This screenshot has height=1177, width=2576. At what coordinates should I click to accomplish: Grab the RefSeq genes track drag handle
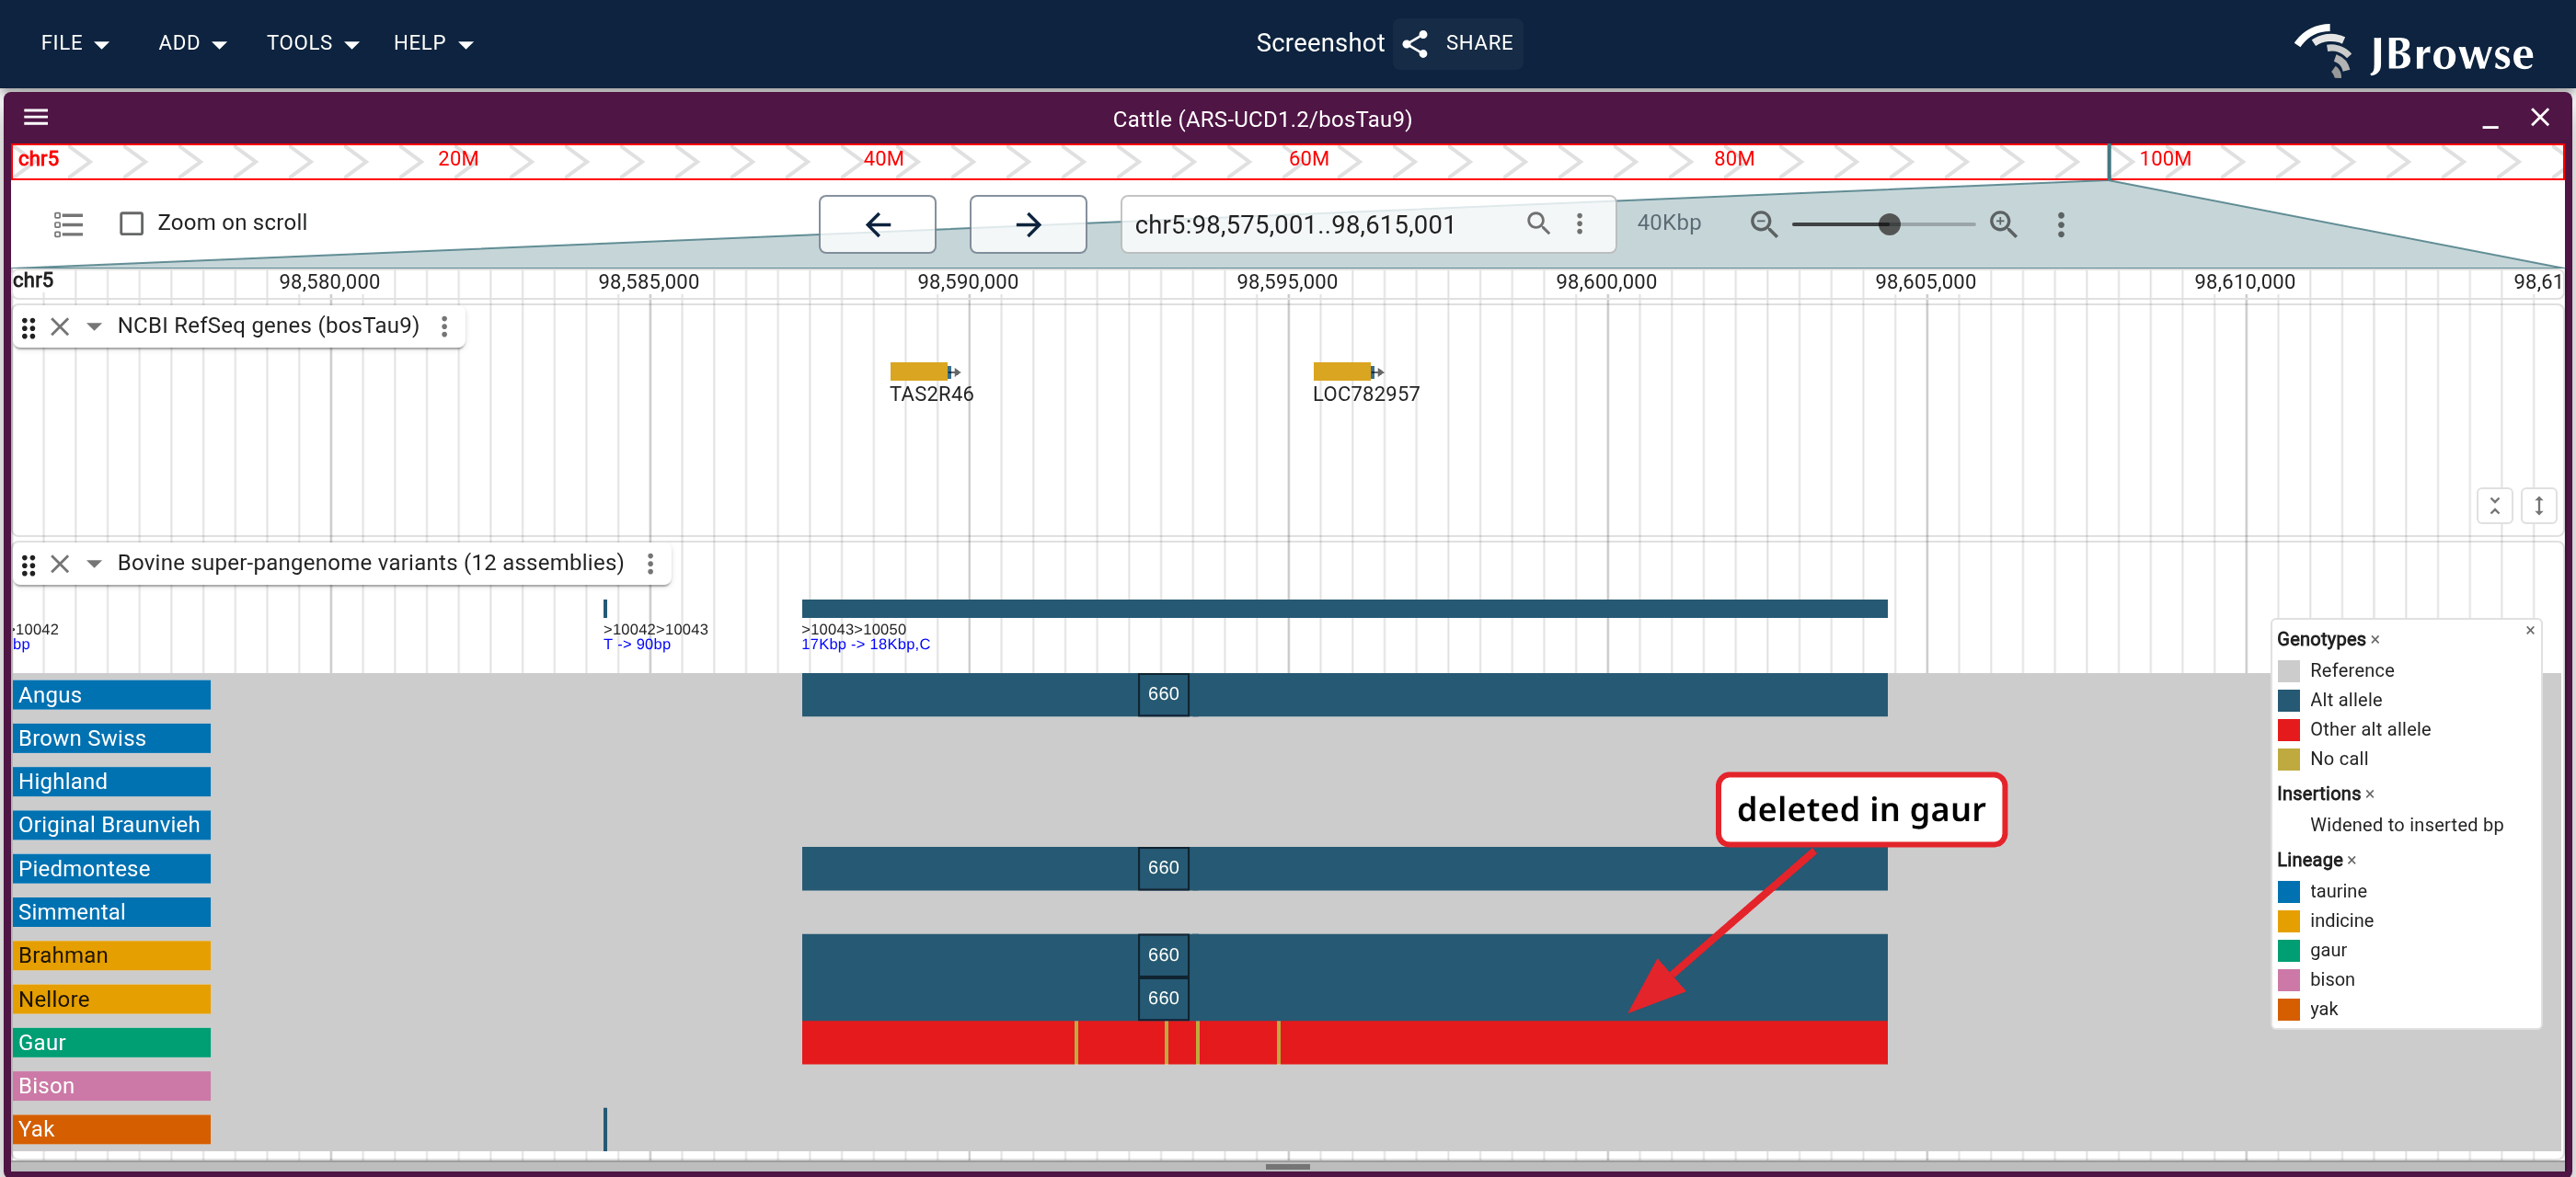[x=29, y=326]
